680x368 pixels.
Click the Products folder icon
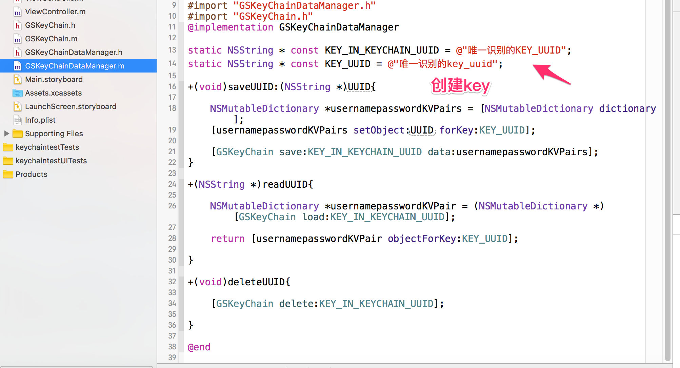(x=8, y=175)
